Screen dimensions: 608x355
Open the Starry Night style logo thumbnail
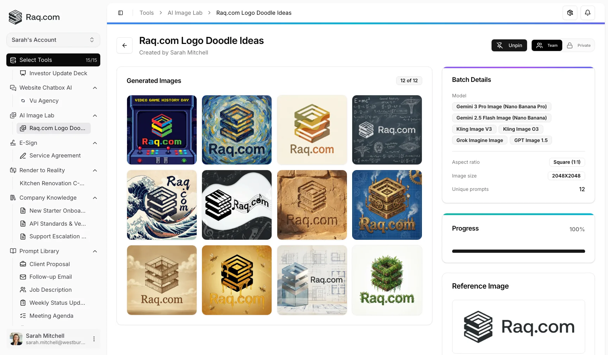tap(236, 130)
